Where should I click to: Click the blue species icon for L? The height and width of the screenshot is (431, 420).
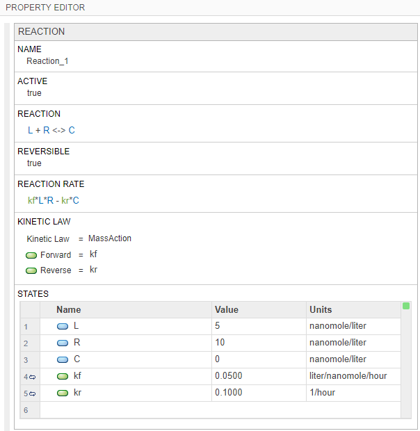coord(63,326)
